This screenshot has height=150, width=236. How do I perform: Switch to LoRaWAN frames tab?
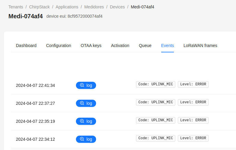coord(200,46)
